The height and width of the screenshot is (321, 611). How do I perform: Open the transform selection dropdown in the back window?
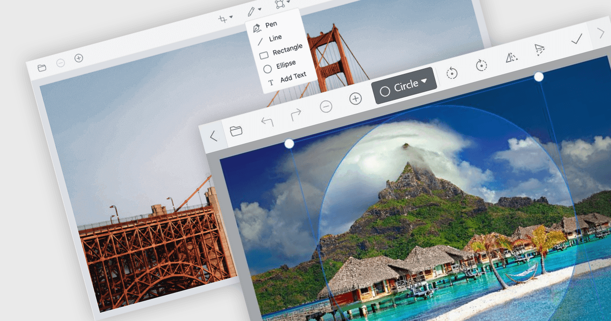coord(282,4)
